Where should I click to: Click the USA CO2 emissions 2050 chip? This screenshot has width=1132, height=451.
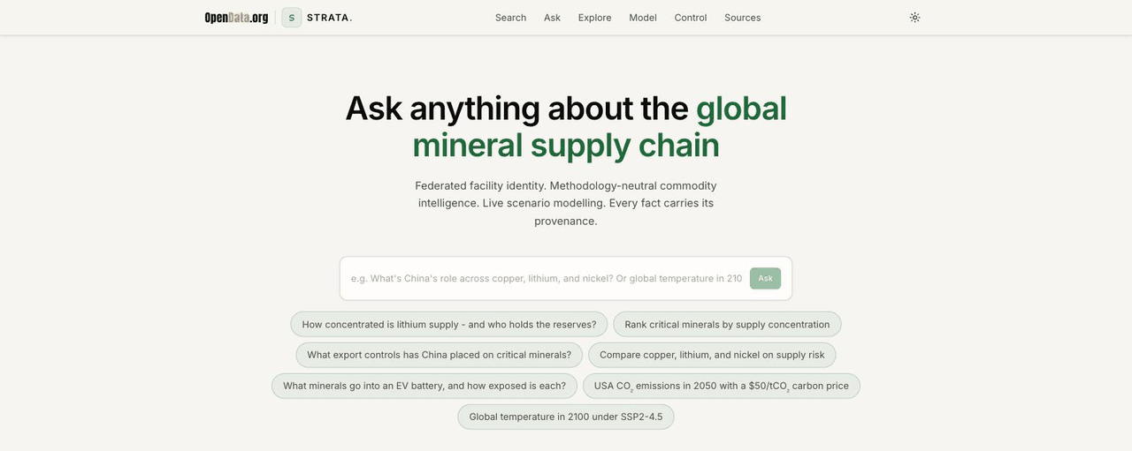(722, 386)
